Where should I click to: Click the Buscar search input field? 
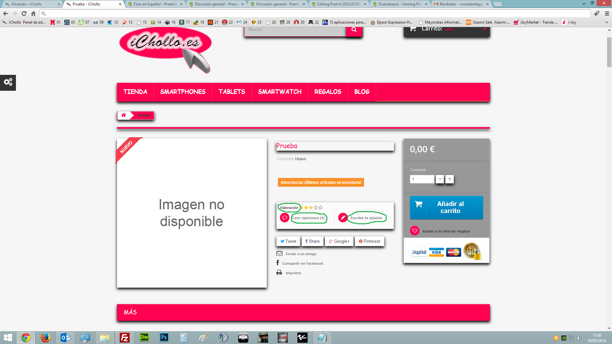point(295,30)
